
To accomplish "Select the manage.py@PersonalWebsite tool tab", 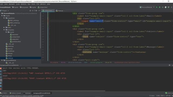I will tap(42, 93).
